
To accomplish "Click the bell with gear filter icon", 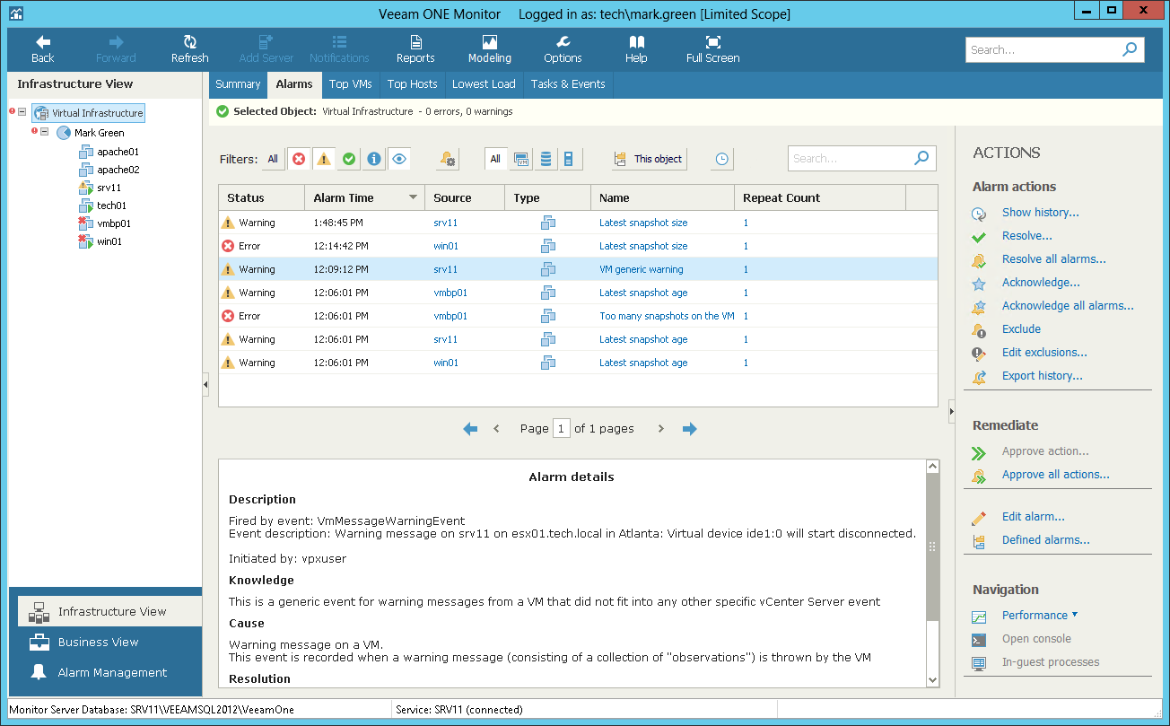I will (448, 159).
